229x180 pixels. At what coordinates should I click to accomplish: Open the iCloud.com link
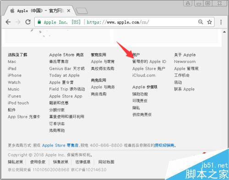coord(144,76)
